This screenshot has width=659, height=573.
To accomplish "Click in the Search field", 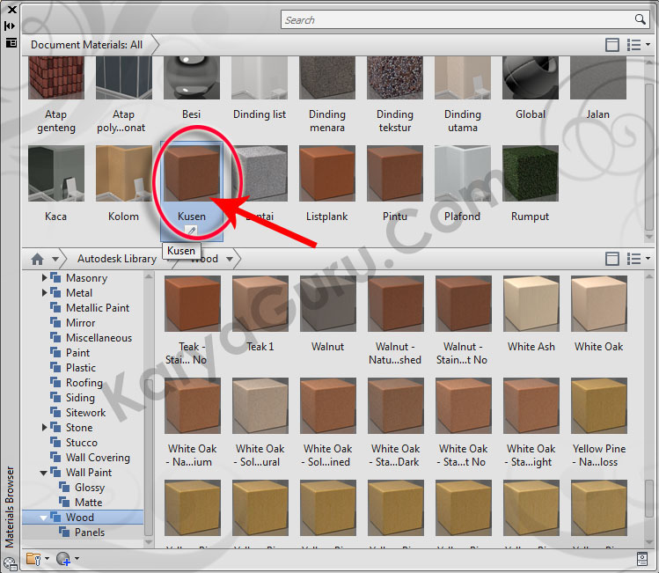I will 458,19.
